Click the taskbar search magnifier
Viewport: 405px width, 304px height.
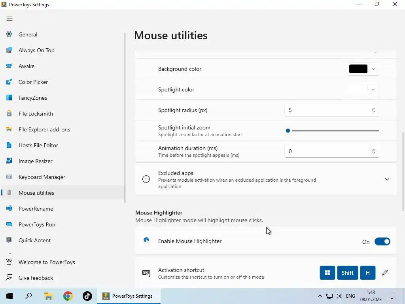[28, 296]
